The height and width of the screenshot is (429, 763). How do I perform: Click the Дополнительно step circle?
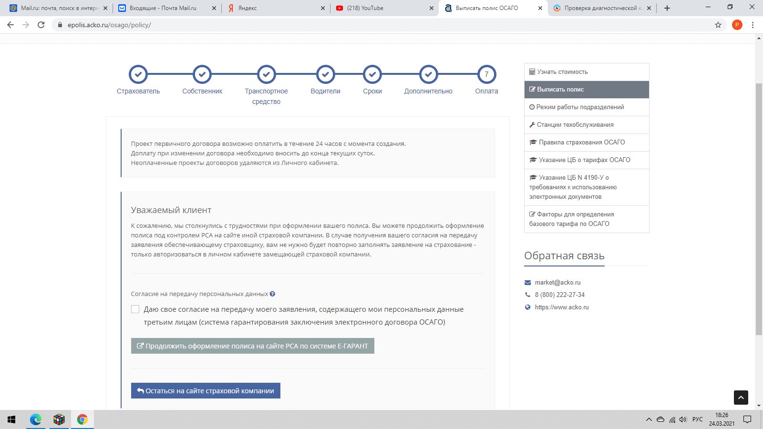429,74
